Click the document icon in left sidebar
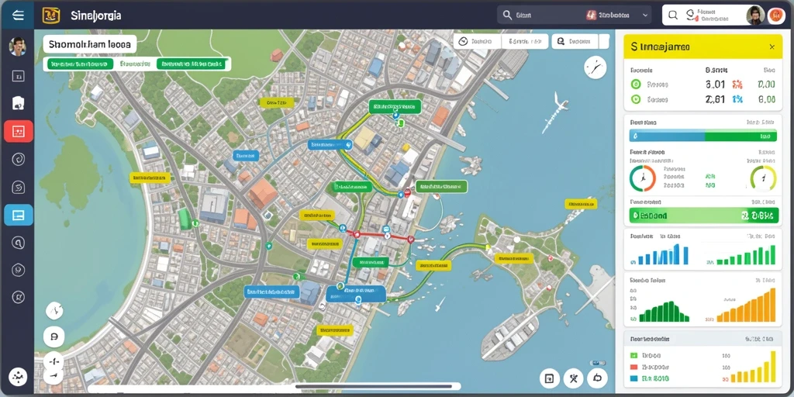The width and height of the screenshot is (794, 397). (19, 103)
